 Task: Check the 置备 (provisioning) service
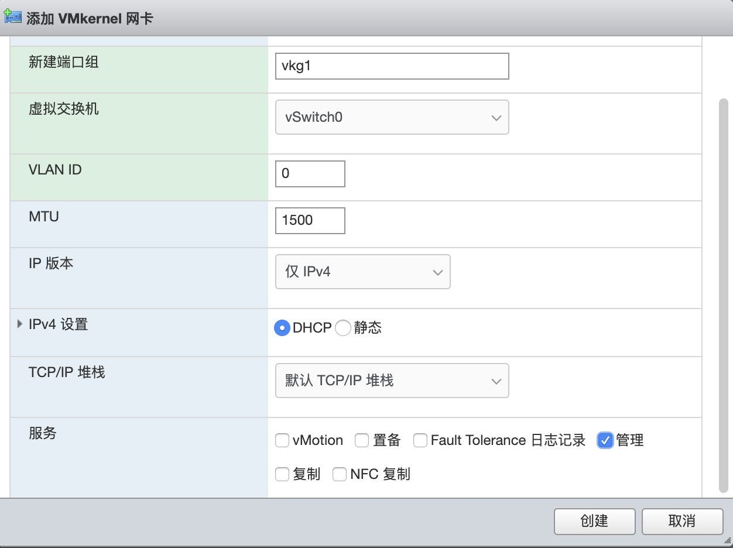(x=362, y=440)
